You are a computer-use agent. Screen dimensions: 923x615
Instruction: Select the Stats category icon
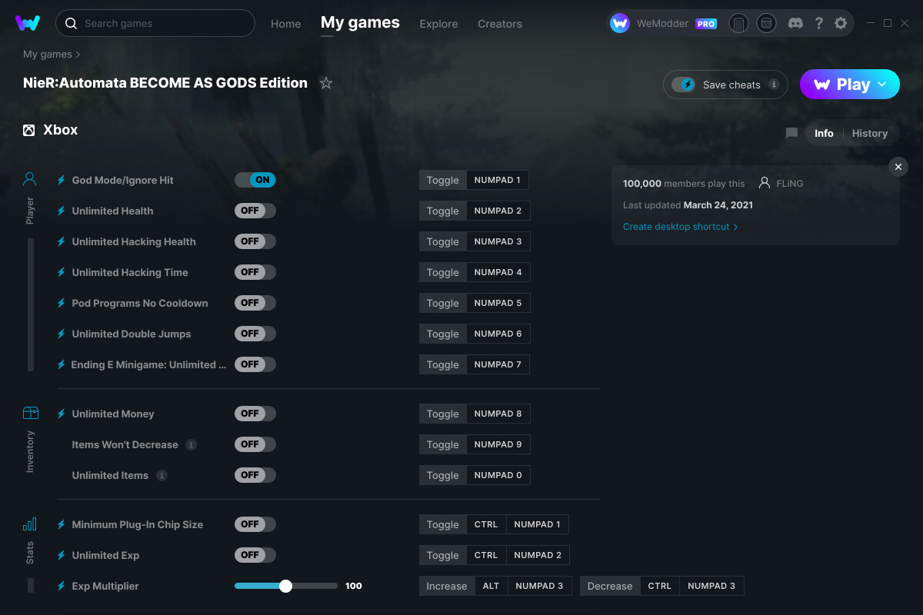click(x=30, y=524)
